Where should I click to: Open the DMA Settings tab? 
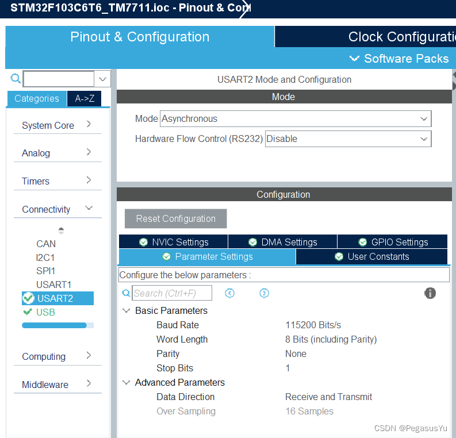(x=283, y=242)
